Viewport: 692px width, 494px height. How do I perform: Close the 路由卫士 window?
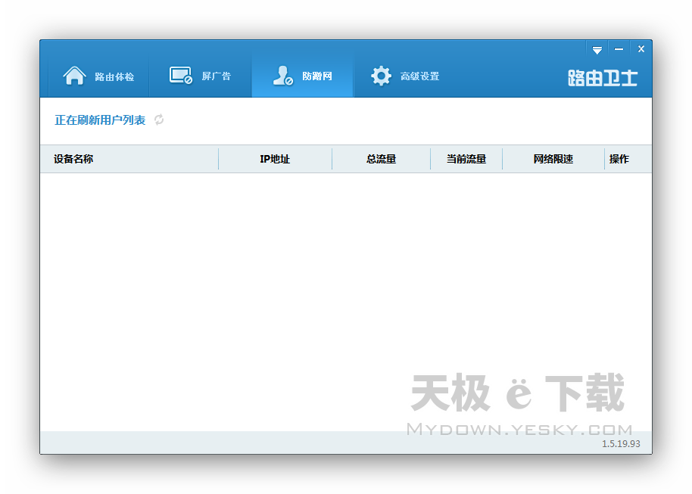tap(641, 50)
